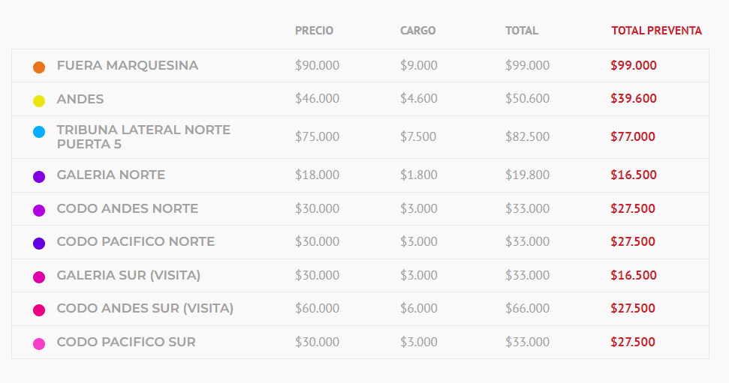This screenshot has height=383, width=729.
Task: Click the orange dot for Fuera Marquesina
Action: (x=39, y=67)
